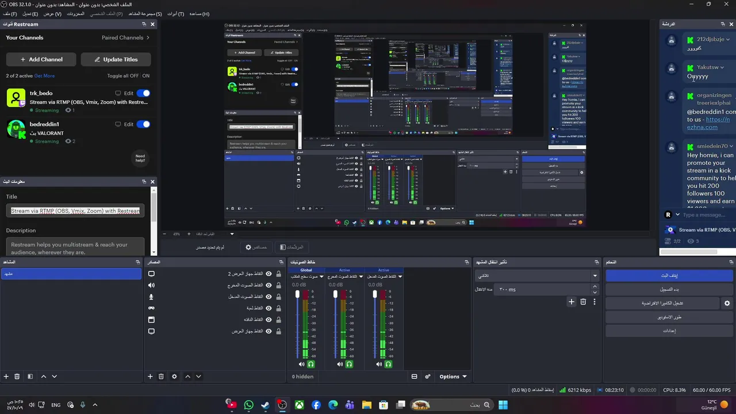
Task: Open the تعديل (E) Edit menu
Action: coord(30,14)
